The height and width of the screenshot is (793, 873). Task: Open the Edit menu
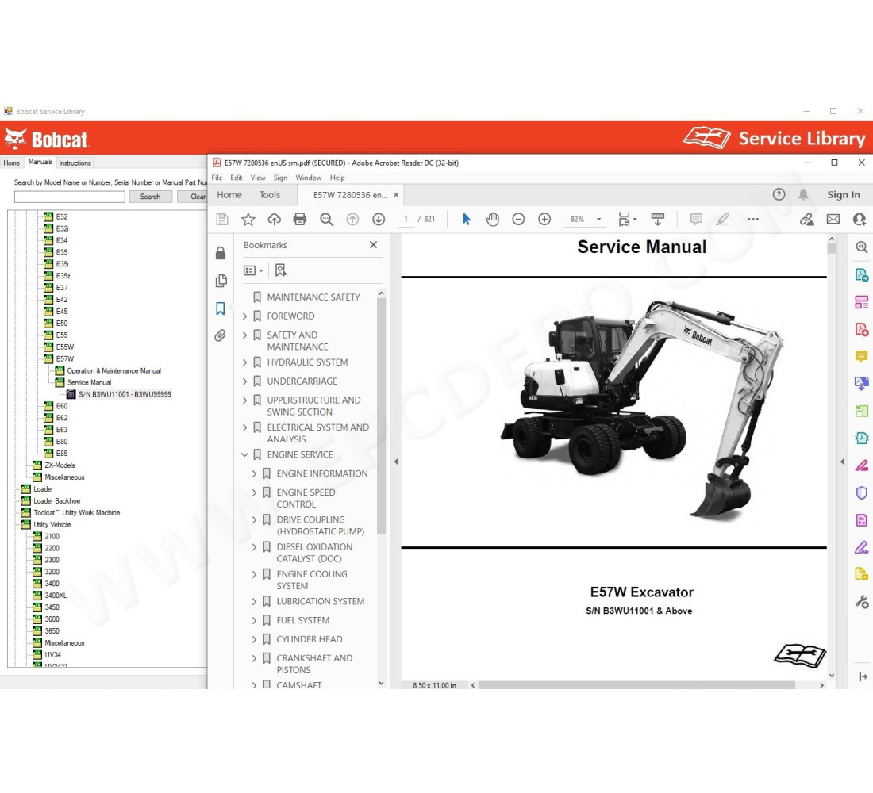(x=236, y=178)
